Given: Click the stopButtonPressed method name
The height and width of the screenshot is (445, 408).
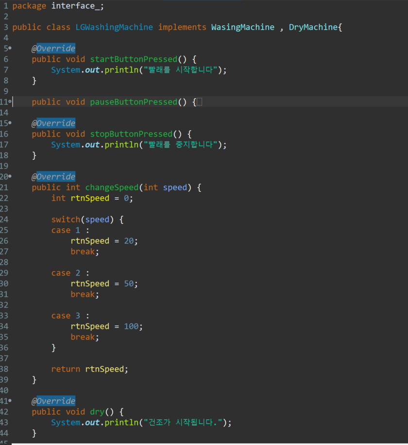Looking at the screenshot, I should tap(131, 134).
